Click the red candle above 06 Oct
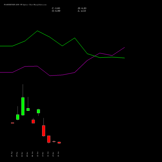Viewport: 162px width, 162px height. 33,121
